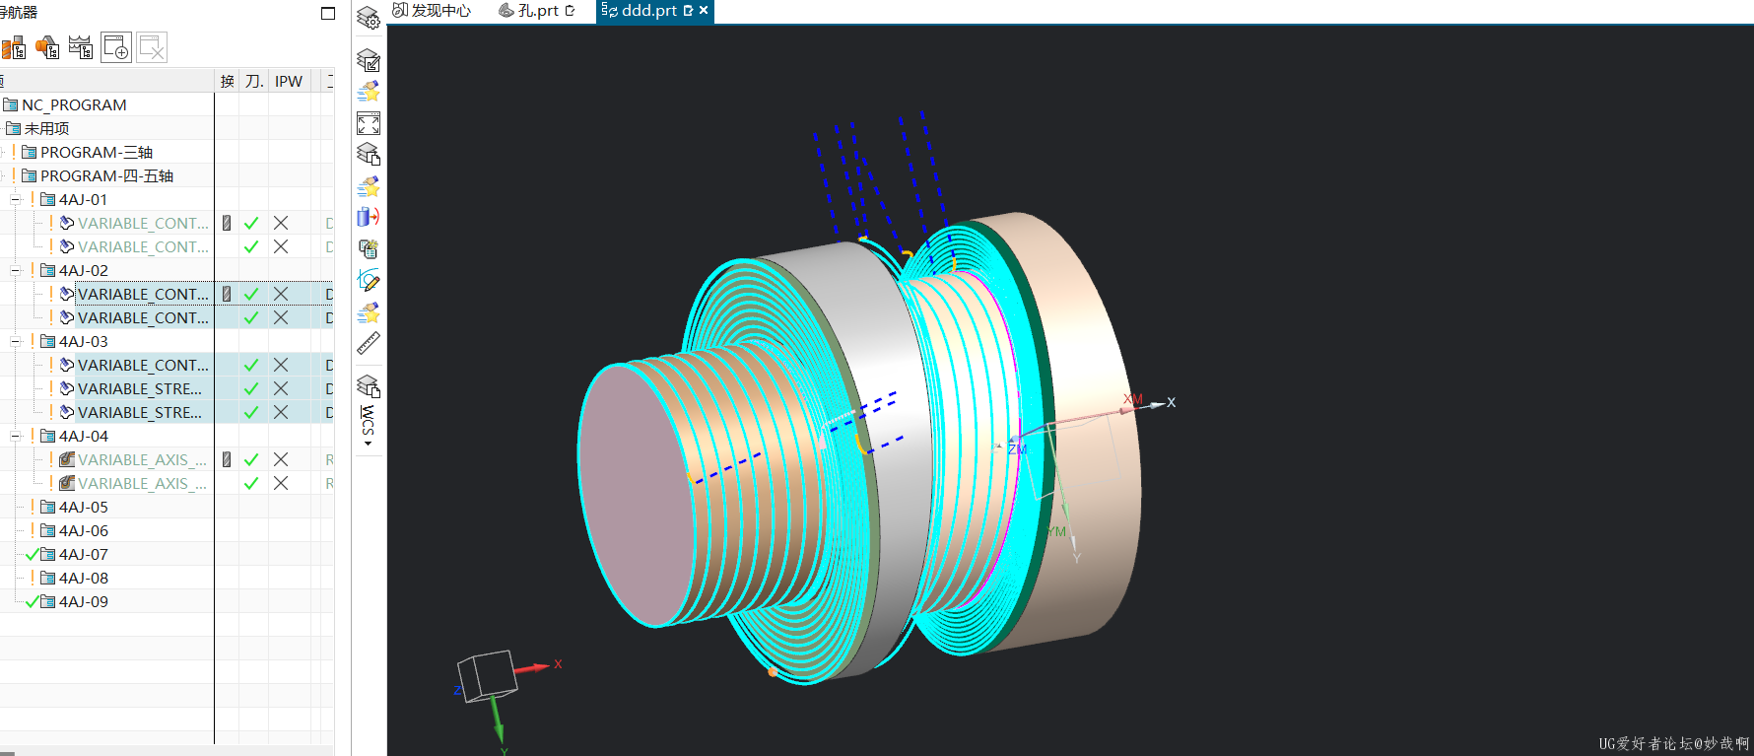Select the 4AJ-01 group label

84,199
